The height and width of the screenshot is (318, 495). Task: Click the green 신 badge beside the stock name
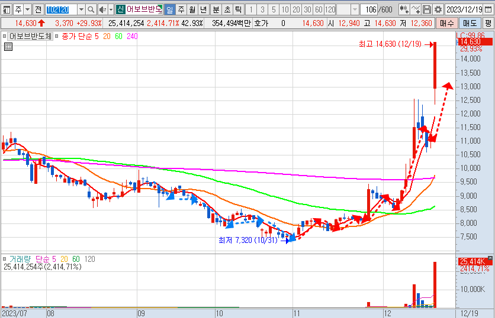(120, 9)
